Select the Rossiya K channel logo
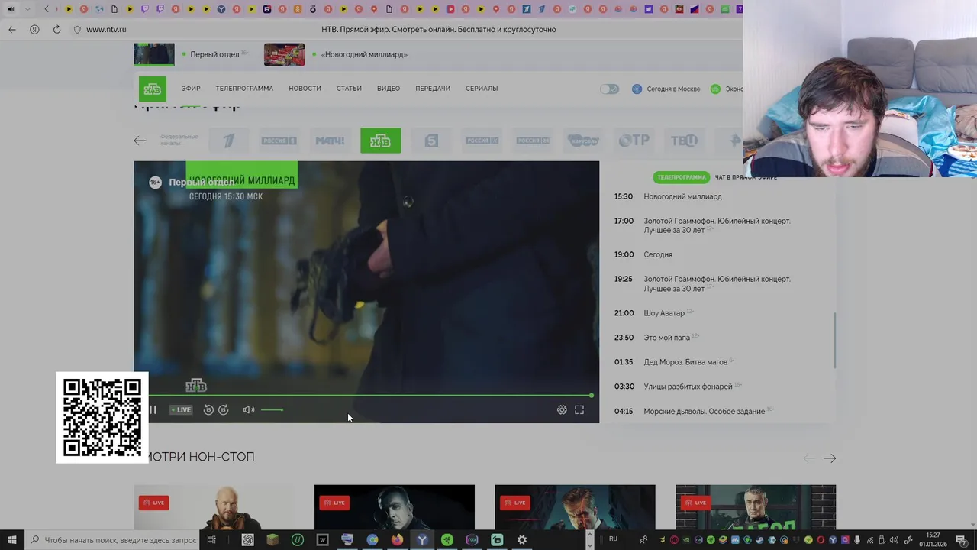977x550 pixels. (x=482, y=141)
